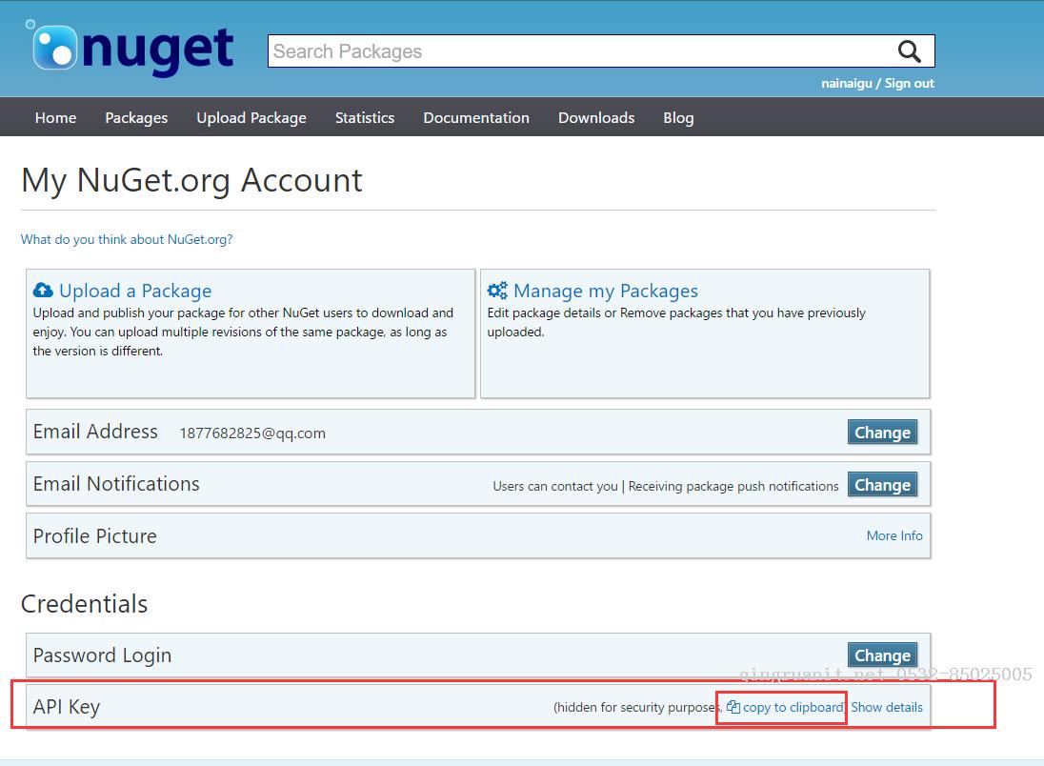Go to the Home menu item

[56, 118]
